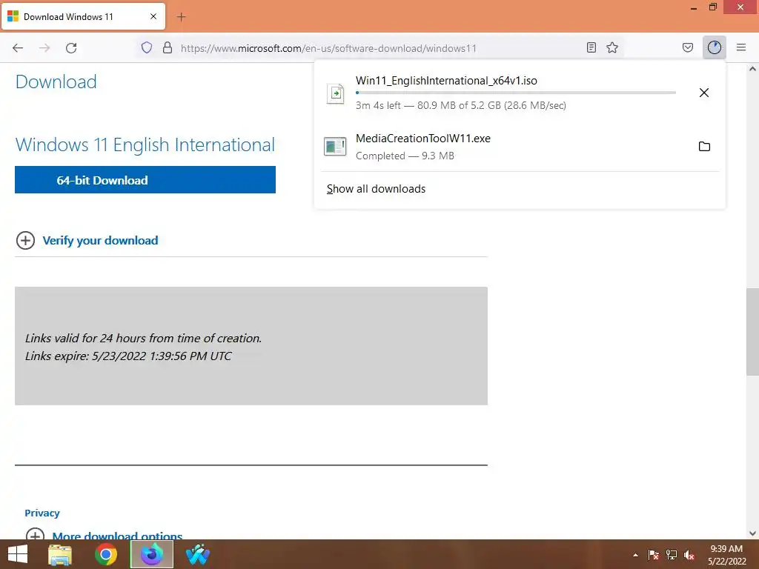Click the Download heading text
This screenshot has width=759, height=569.
click(56, 81)
